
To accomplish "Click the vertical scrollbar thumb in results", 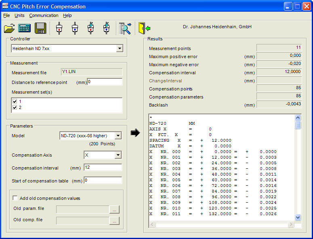I will 298,125.
